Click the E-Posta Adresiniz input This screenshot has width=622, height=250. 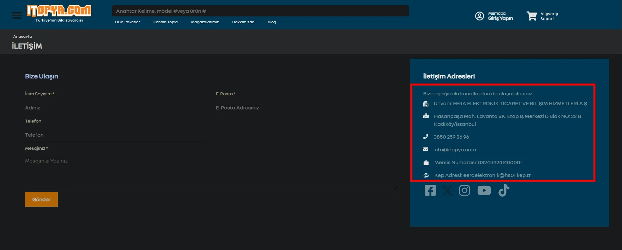click(306, 108)
